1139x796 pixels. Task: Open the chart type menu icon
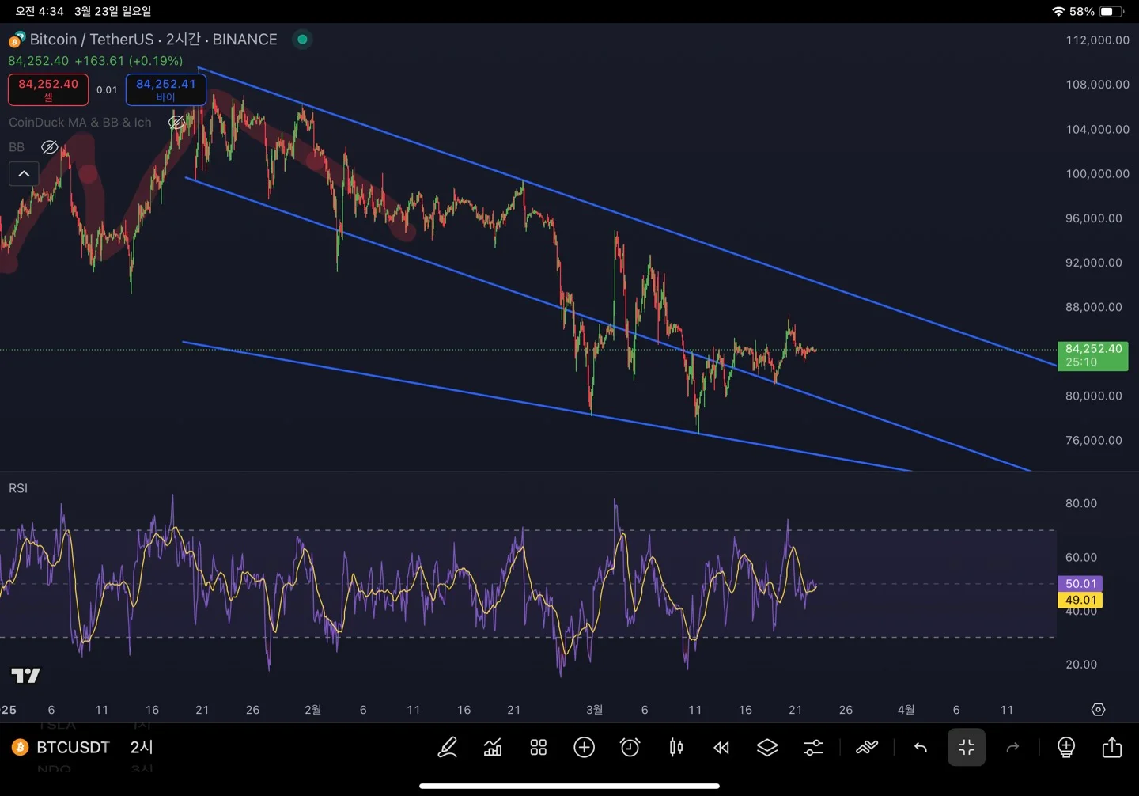[x=493, y=747]
